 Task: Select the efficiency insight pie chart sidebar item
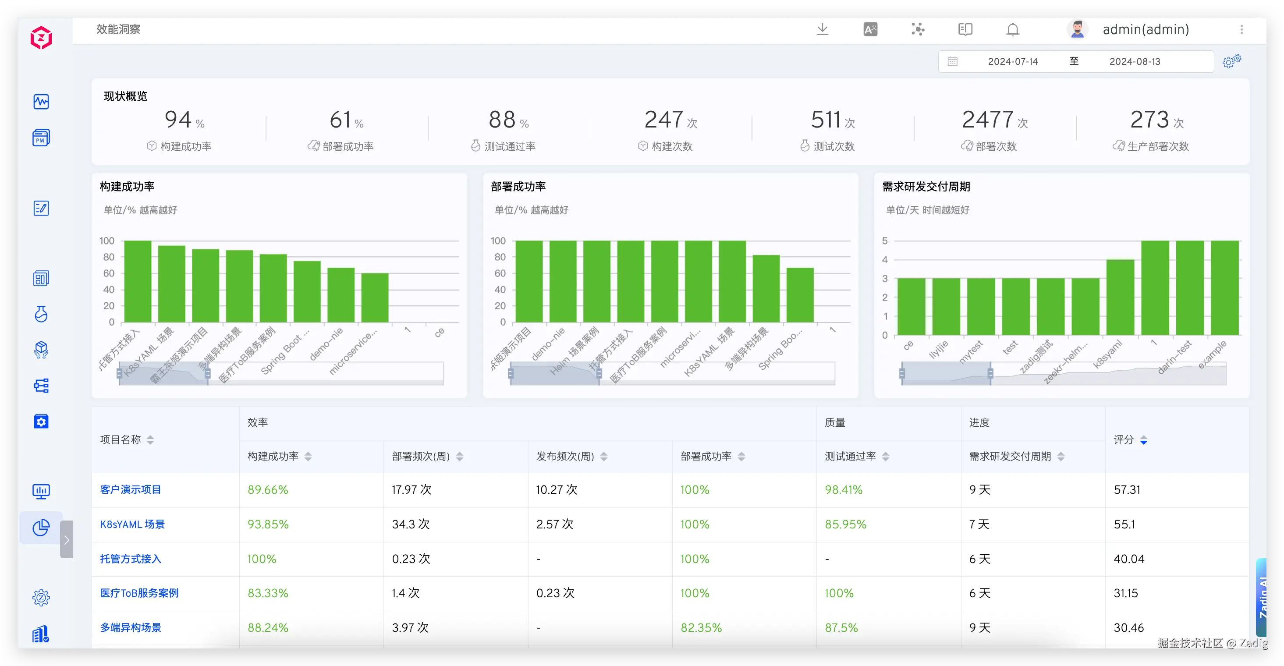(x=41, y=528)
